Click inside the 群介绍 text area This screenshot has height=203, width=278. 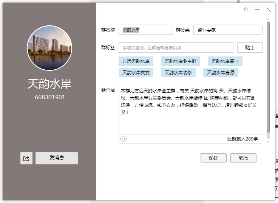[x=190, y=109]
